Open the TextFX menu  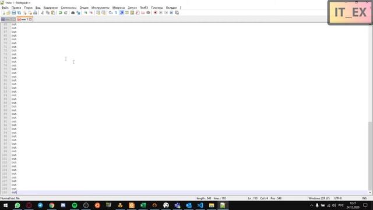tap(144, 8)
